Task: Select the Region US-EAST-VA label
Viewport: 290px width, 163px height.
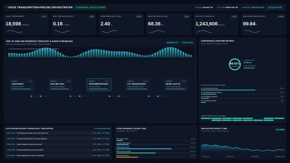Action: [204, 7]
